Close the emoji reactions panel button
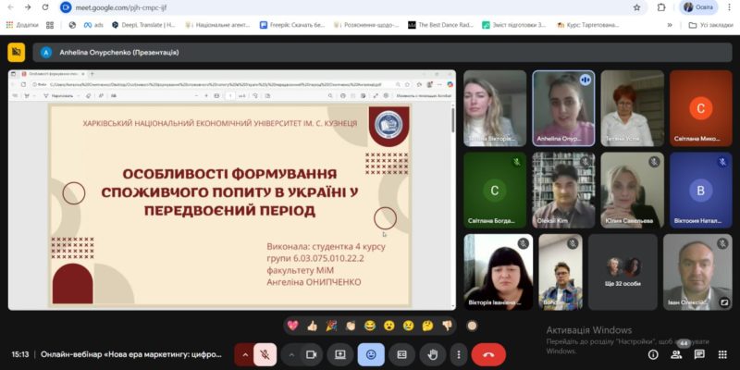The width and height of the screenshot is (740, 370). (371, 354)
